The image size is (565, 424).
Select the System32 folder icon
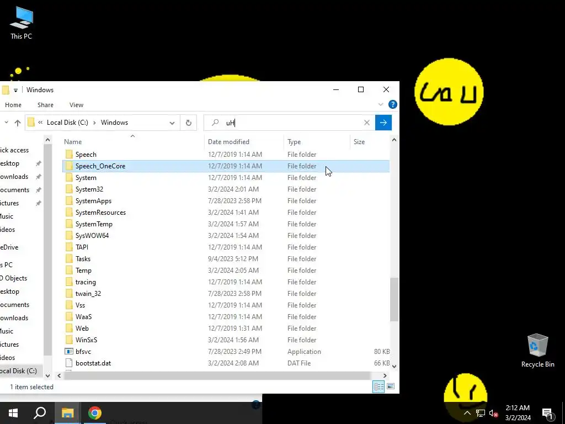[69, 189]
